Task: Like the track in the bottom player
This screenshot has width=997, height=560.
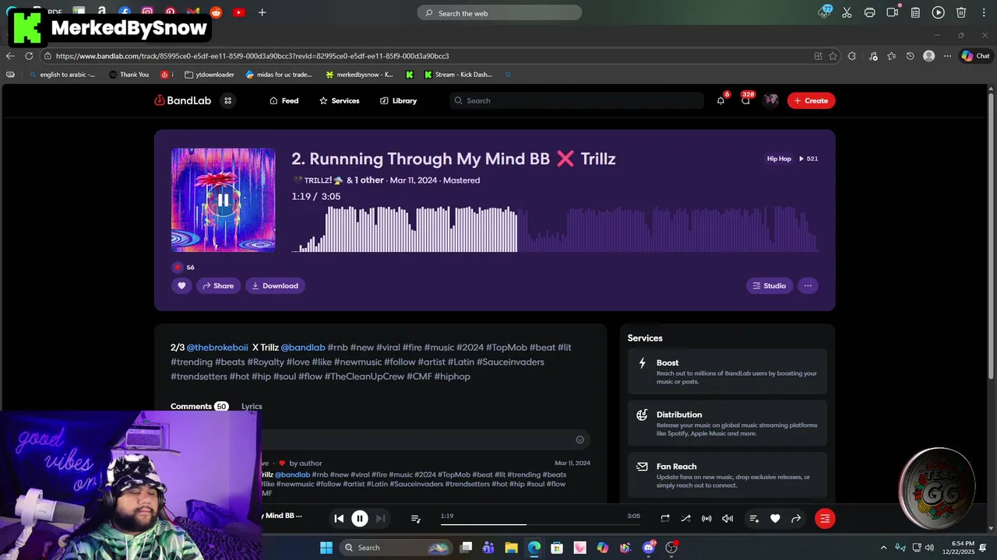Action: tap(775, 518)
